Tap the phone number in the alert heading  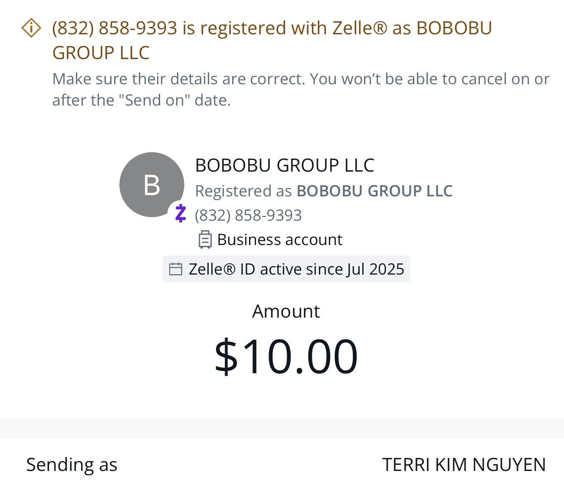click(115, 28)
